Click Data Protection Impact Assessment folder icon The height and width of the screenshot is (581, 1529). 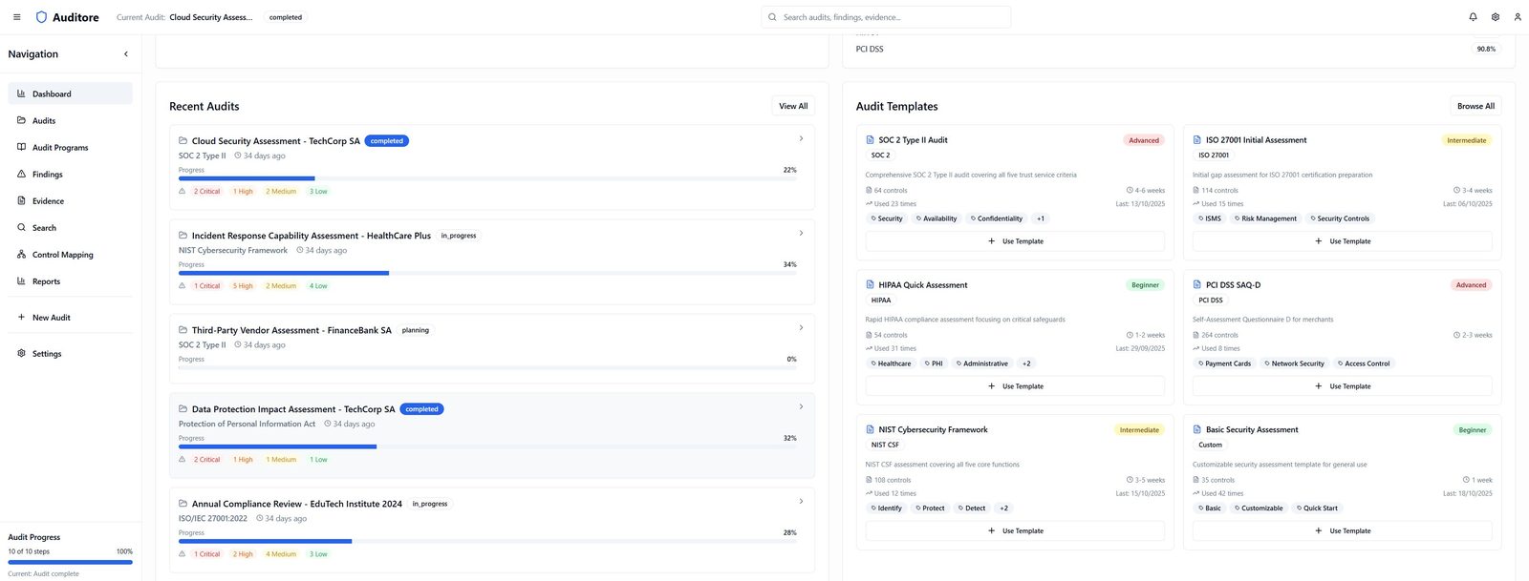click(183, 408)
